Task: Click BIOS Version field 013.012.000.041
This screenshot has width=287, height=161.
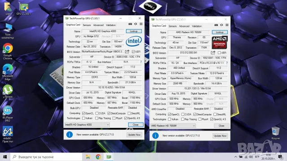Action: point(189,53)
